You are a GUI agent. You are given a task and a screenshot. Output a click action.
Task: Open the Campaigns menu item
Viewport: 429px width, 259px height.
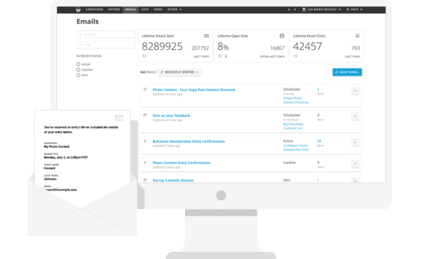(x=94, y=9)
